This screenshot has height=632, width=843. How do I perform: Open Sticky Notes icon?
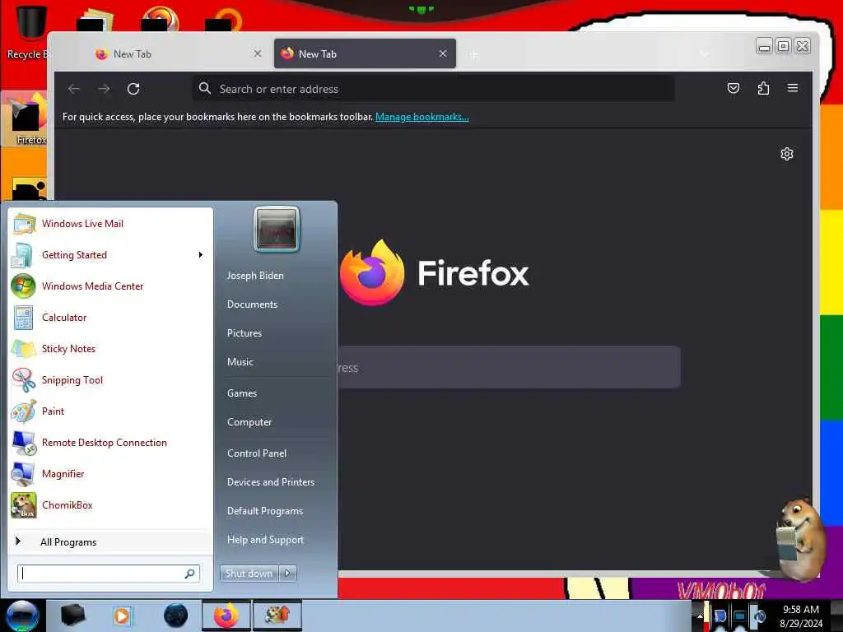pos(24,349)
